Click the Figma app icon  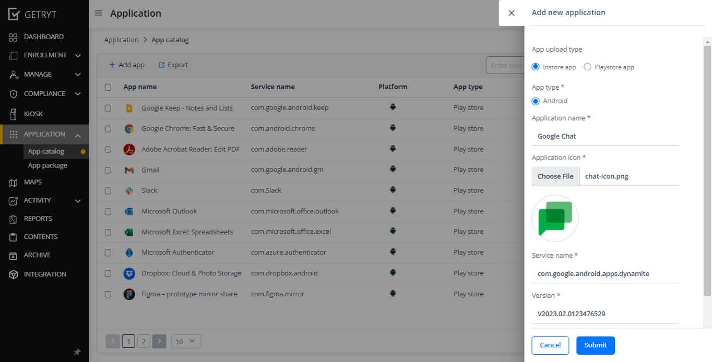click(129, 294)
